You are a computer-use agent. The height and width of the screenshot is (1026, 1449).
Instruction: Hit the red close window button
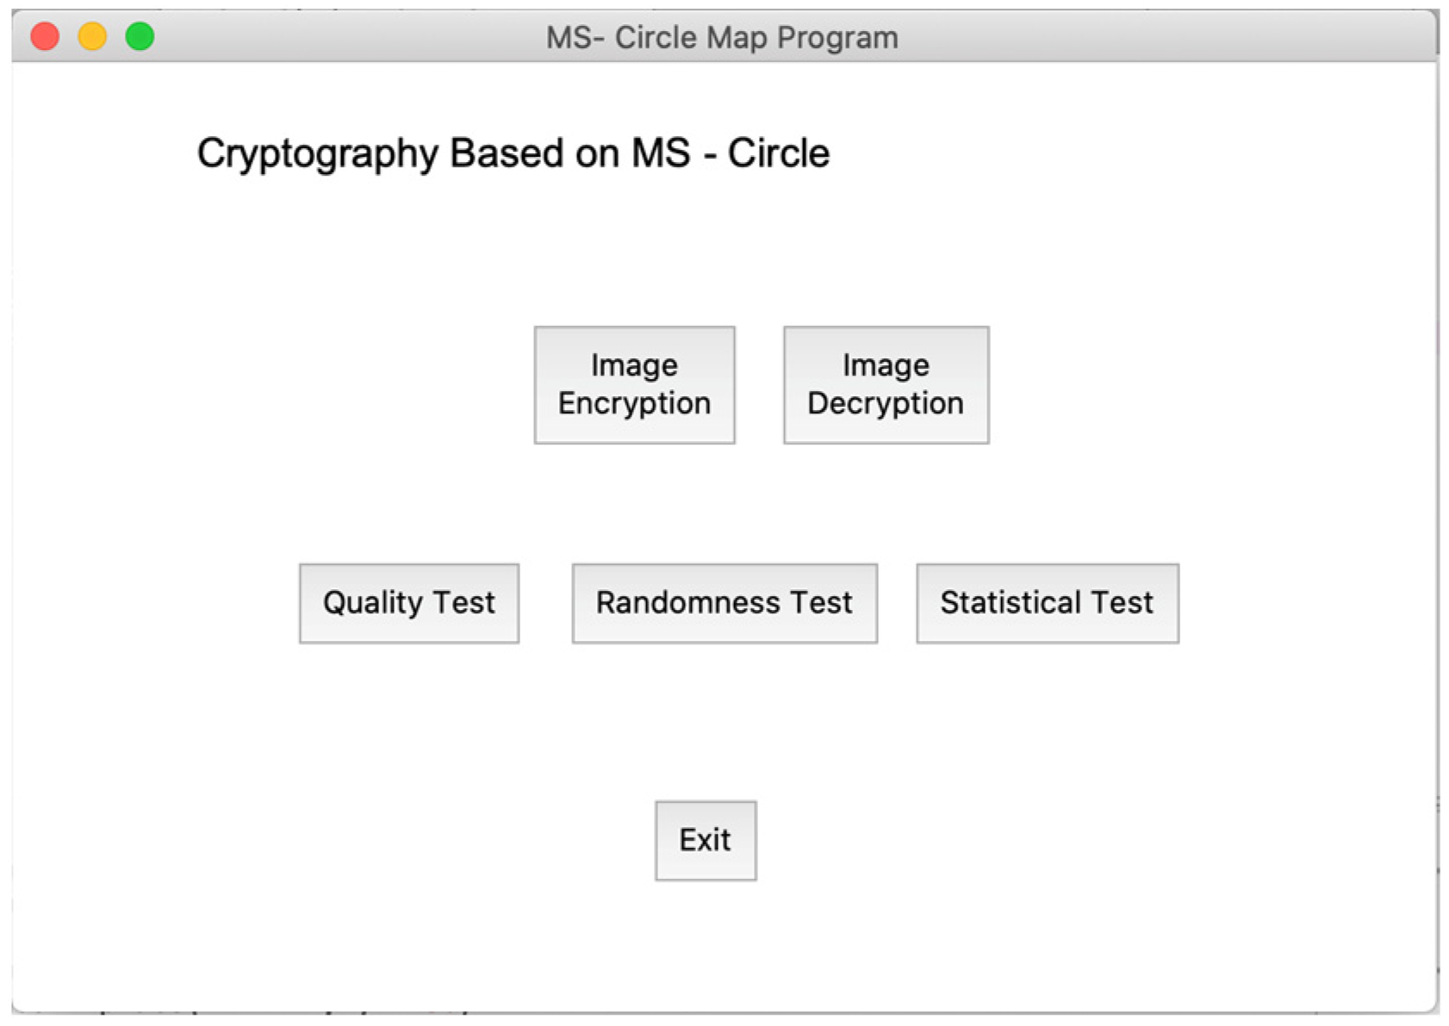click(45, 37)
